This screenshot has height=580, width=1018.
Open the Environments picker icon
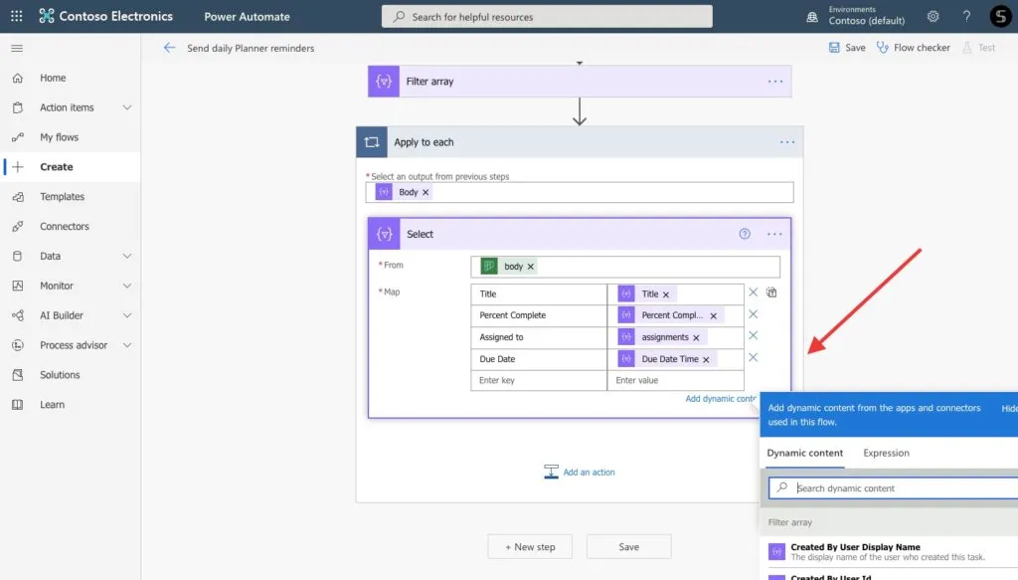(x=812, y=17)
